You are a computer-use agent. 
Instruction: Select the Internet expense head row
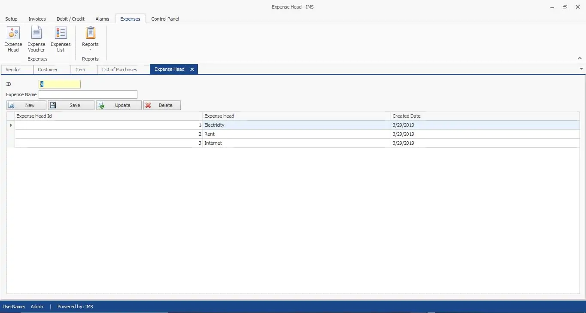296,143
